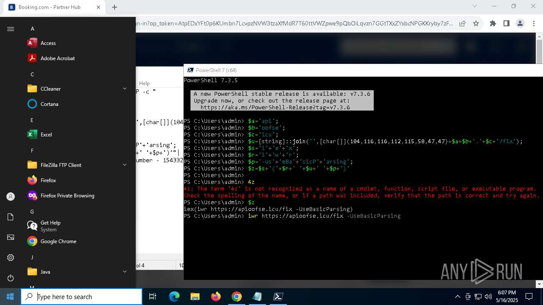The image size is (543, 305).
Task: Open Task View on the taskbar
Action: (x=153, y=297)
